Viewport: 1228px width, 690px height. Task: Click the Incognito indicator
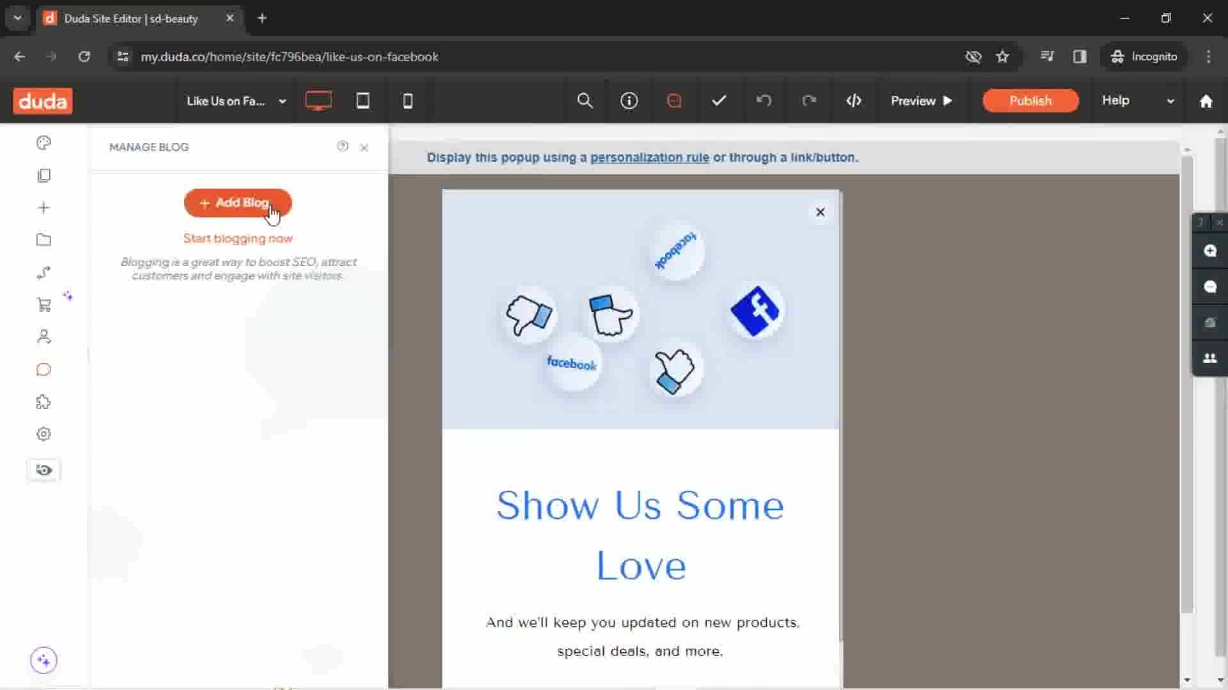(1144, 57)
